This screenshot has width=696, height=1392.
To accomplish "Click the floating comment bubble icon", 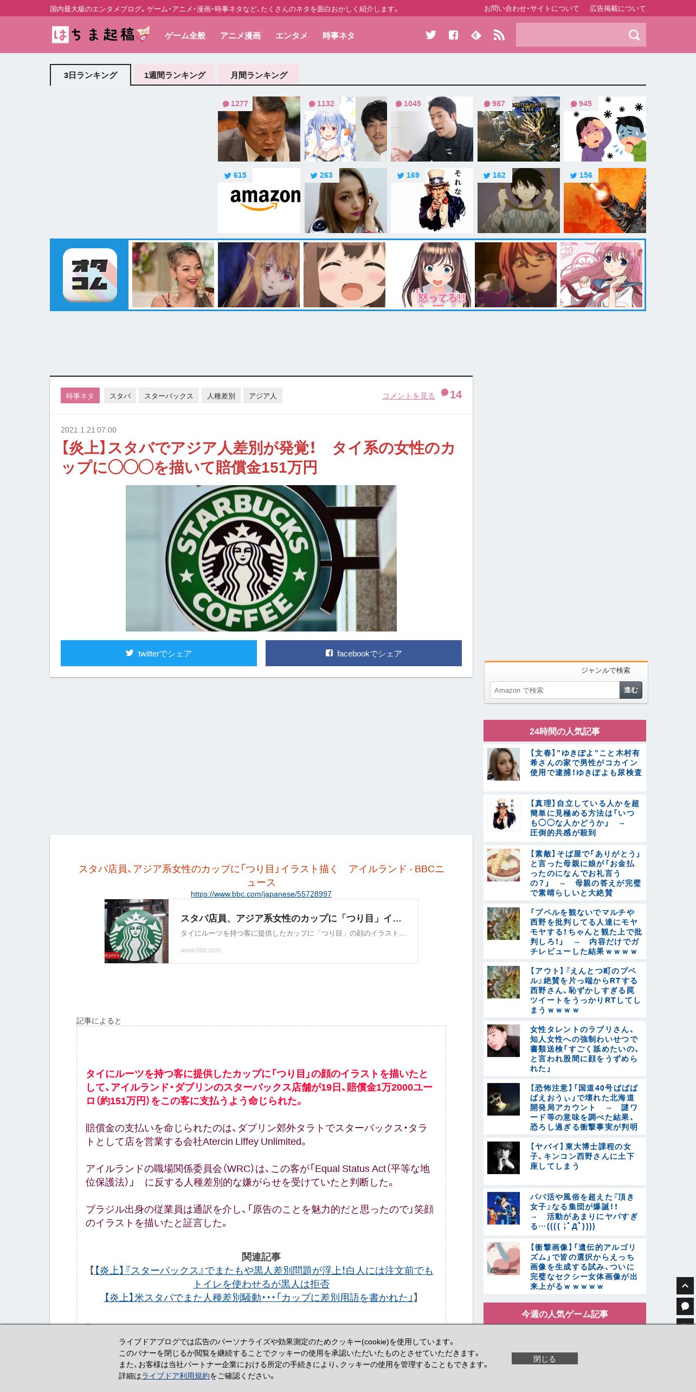I will (x=685, y=1306).
